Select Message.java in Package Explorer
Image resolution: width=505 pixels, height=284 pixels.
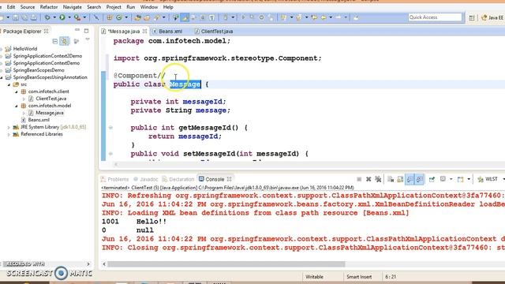pyautogui.click(x=49, y=113)
